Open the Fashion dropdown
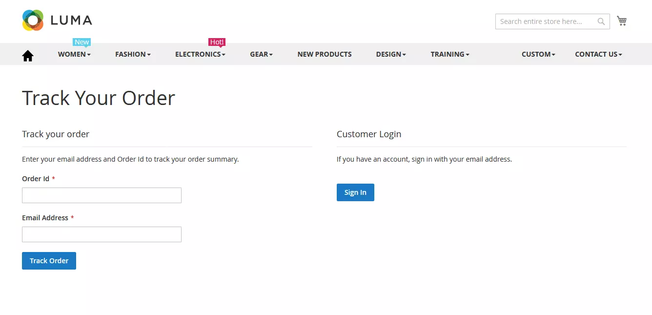This screenshot has width=652, height=315. (x=133, y=54)
